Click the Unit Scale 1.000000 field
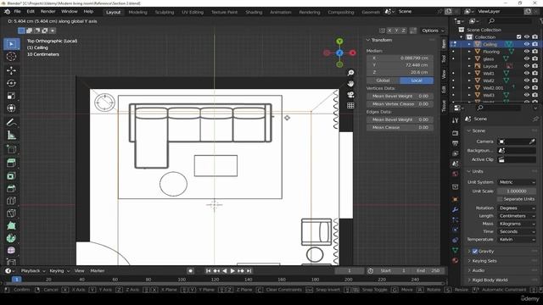The width and height of the screenshot is (543, 305). point(517,191)
